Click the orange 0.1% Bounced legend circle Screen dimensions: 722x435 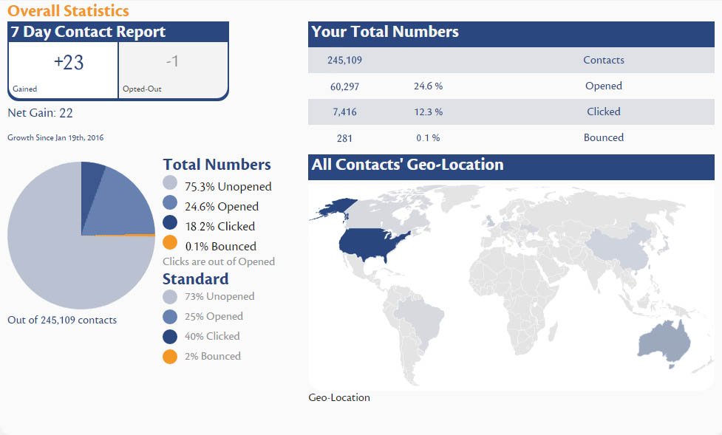pos(170,242)
